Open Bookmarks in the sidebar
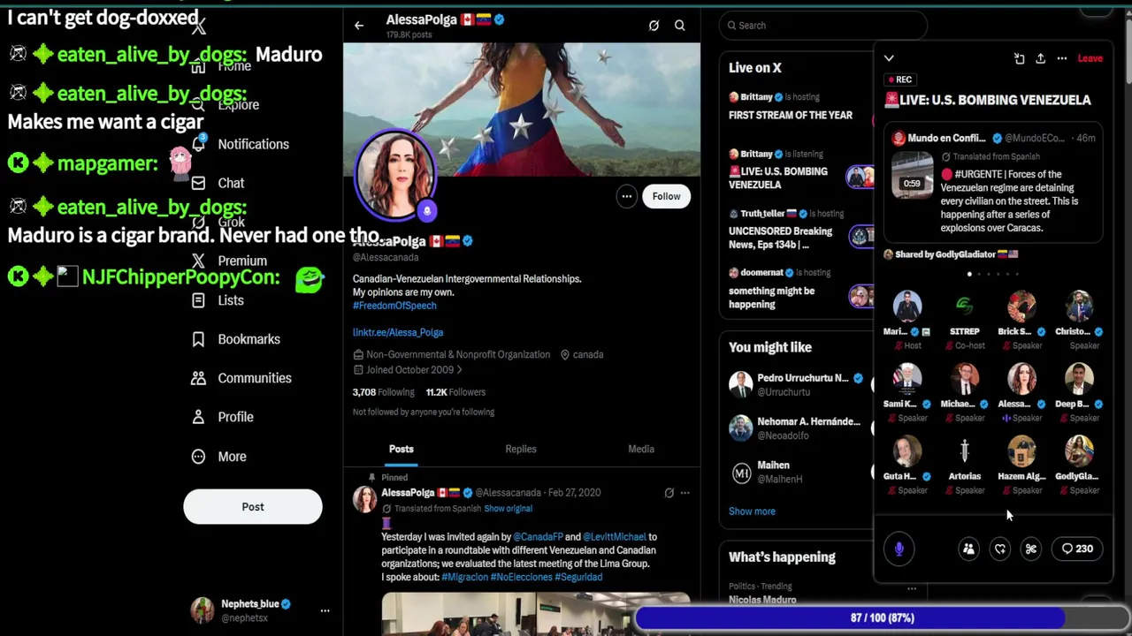The image size is (1132, 636). point(236,339)
